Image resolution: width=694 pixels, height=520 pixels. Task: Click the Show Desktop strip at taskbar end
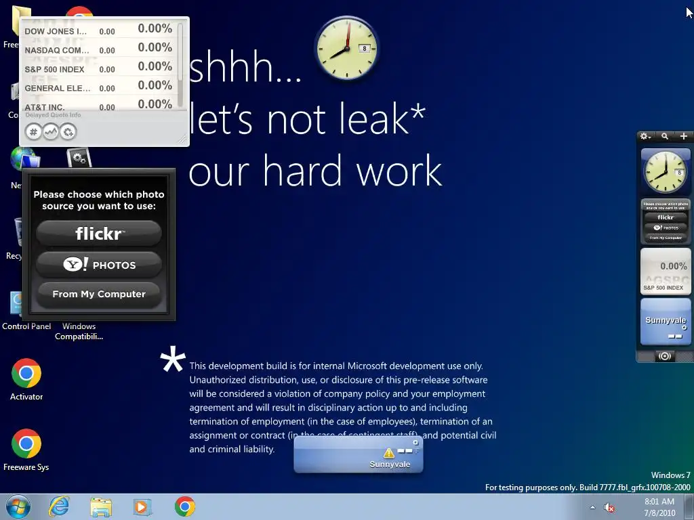click(689, 506)
